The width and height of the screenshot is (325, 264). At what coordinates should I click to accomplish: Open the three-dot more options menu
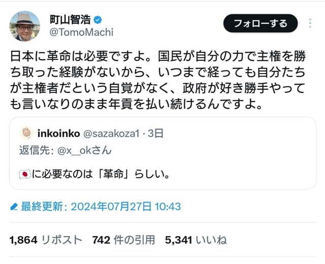click(x=310, y=23)
